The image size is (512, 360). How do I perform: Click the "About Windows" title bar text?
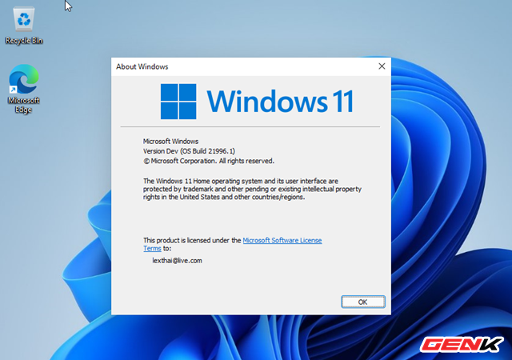[142, 66]
